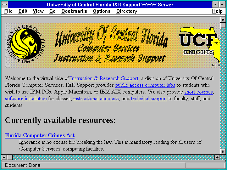Viewport: 227px width, 170px height.
Task: Click the vertical scrollbar down arrow
Action: tap(223, 152)
